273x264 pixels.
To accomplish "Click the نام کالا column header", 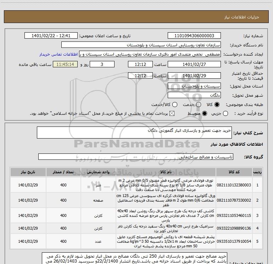I will pyautogui.click(x=166, y=172).
